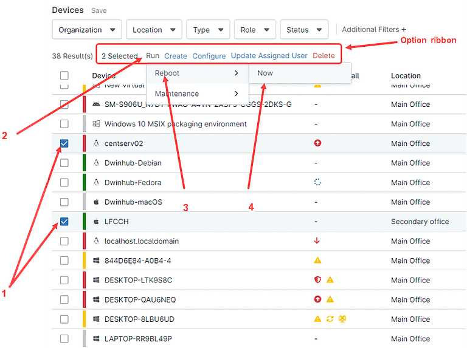Choose Maintenance from the Run menu
Viewport: 467px width, 348px height.
coord(177,94)
